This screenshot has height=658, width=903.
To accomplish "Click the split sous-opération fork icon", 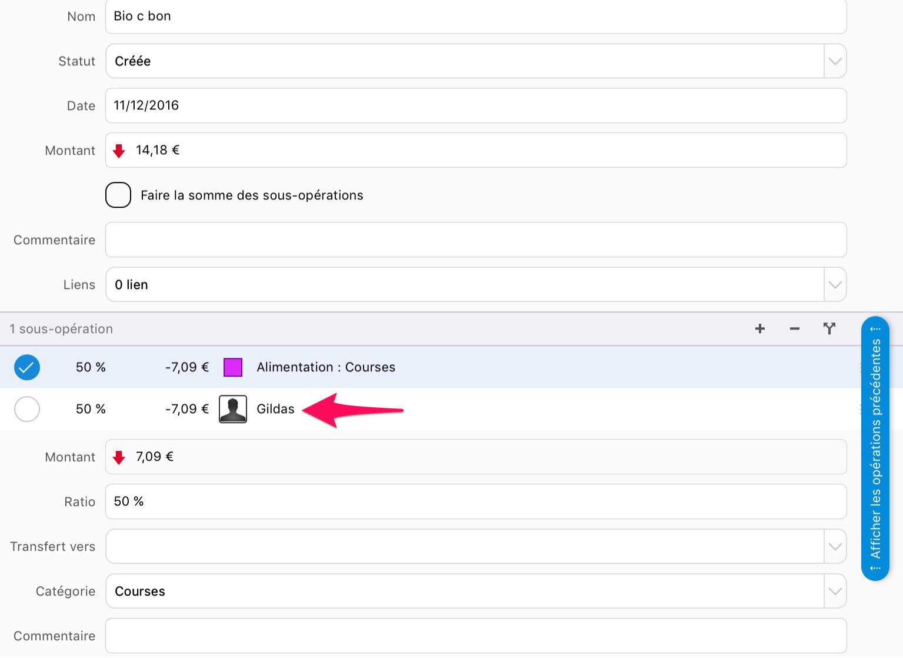I will 829,328.
